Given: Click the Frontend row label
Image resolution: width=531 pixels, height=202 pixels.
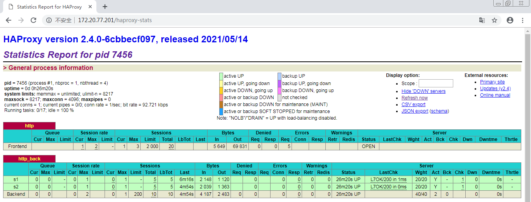Looking at the screenshot, I should 17,146.
